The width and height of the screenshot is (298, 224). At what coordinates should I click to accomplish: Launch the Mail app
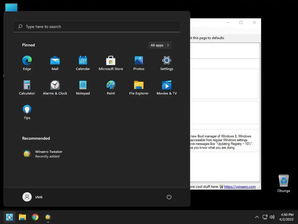[x=55, y=63]
